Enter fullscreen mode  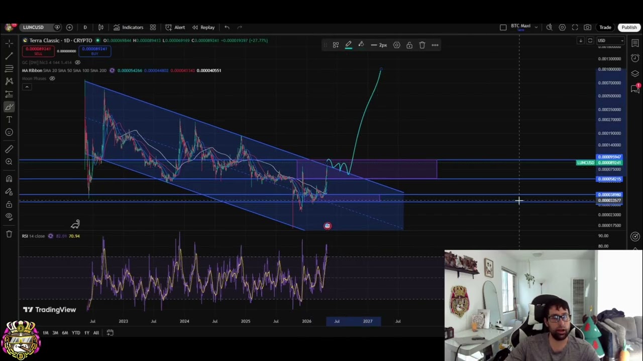coord(575,27)
